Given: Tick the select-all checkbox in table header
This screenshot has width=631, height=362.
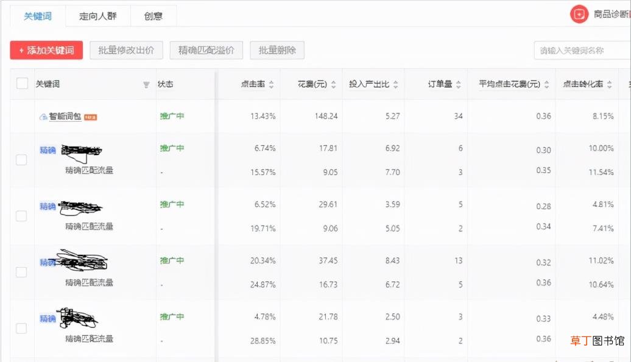Looking at the screenshot, I should click(22, 83).
